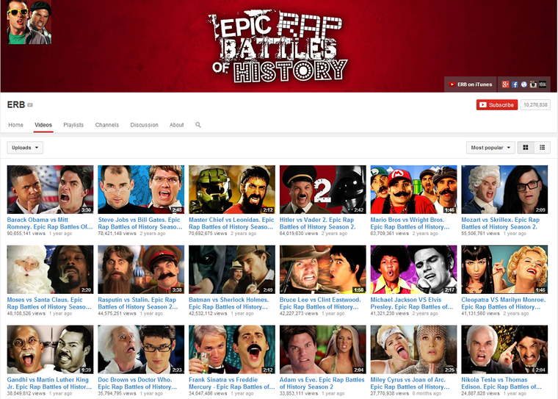
Task: Open Master Chief vs Leonidas title link
Action: coord(231,223)
